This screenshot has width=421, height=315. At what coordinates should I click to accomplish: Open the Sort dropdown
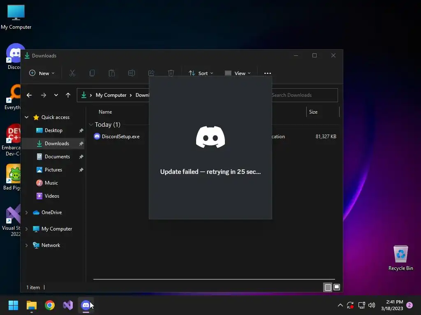[x=201, y=73]
